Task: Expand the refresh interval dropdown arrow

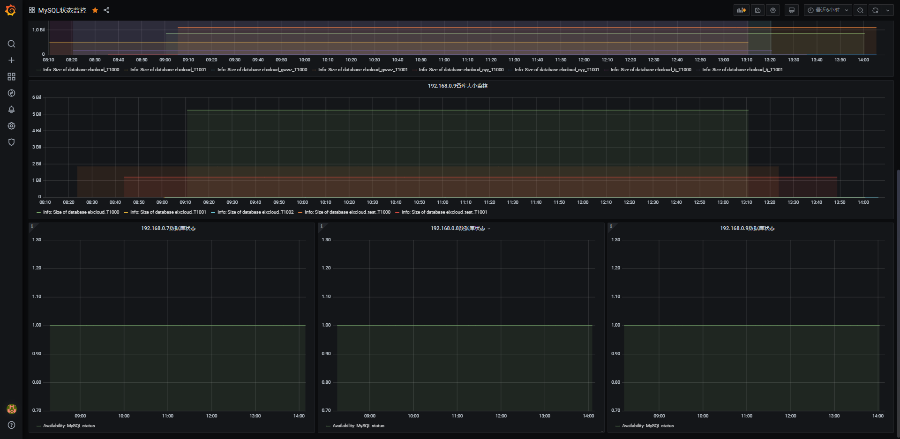Action: point(888,10)
